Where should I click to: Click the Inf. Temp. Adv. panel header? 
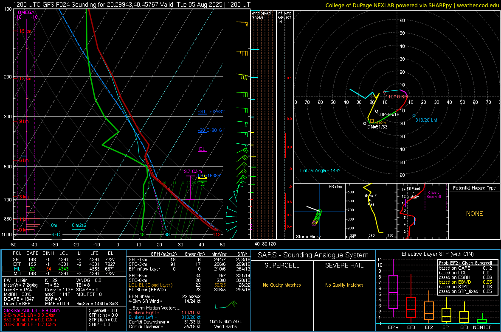[284, 17]
